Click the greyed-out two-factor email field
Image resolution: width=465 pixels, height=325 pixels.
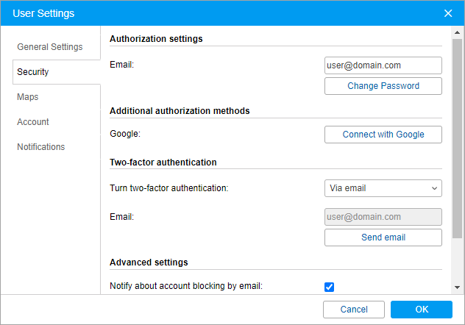383,217
